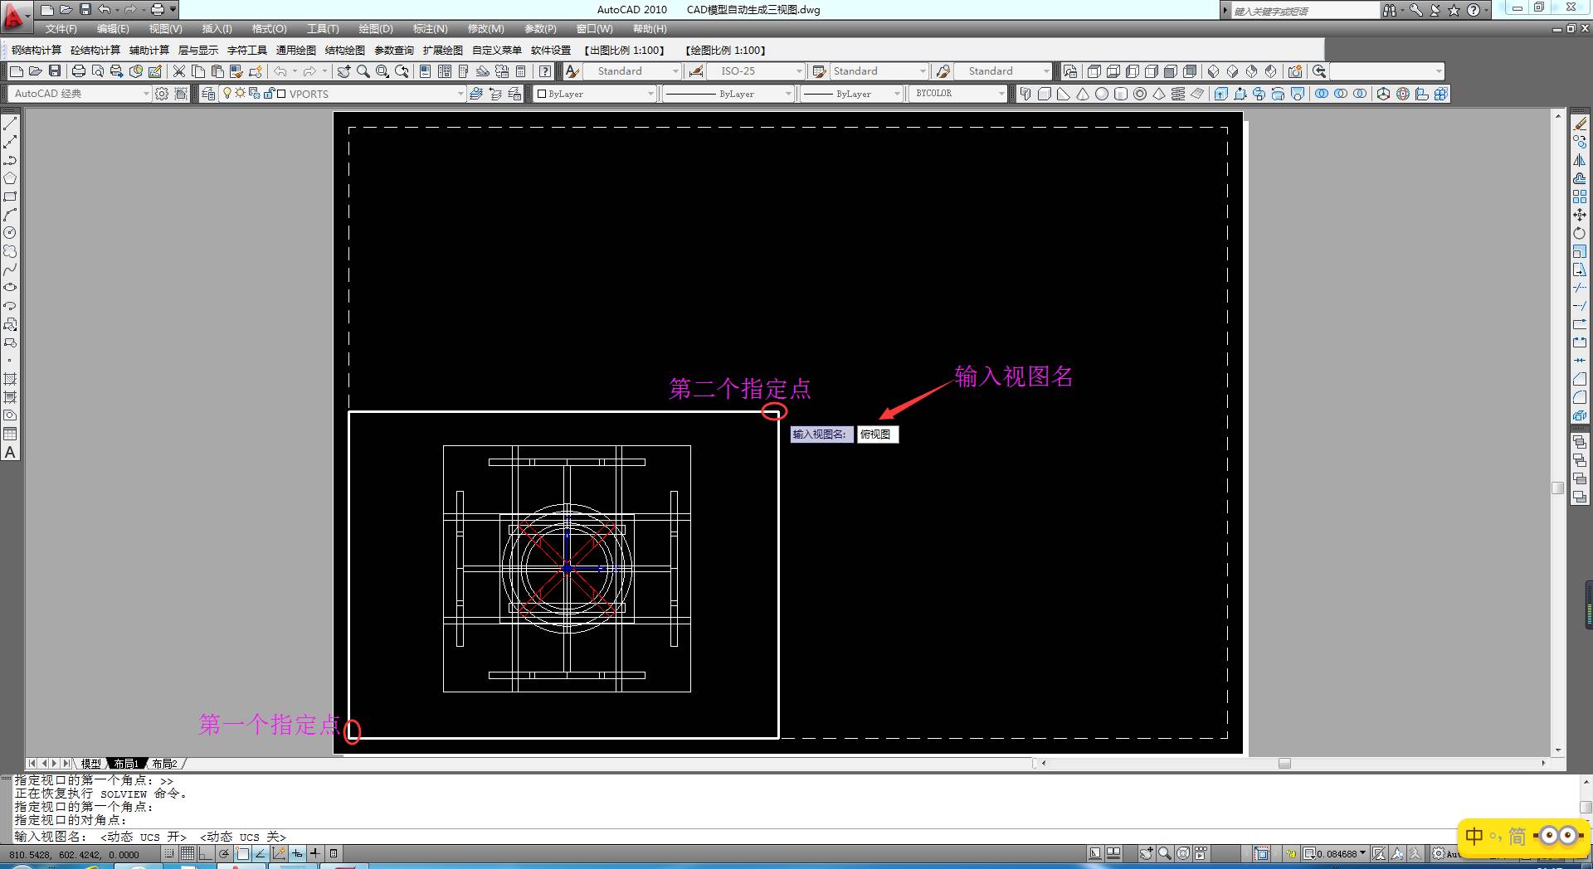
Task: Toggle Snap mode in the status bar
Action: click(x=169, y=853)
